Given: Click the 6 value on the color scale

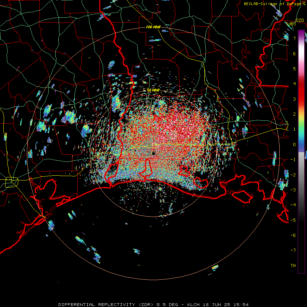Looking at the screenshot, I should 294,54.
